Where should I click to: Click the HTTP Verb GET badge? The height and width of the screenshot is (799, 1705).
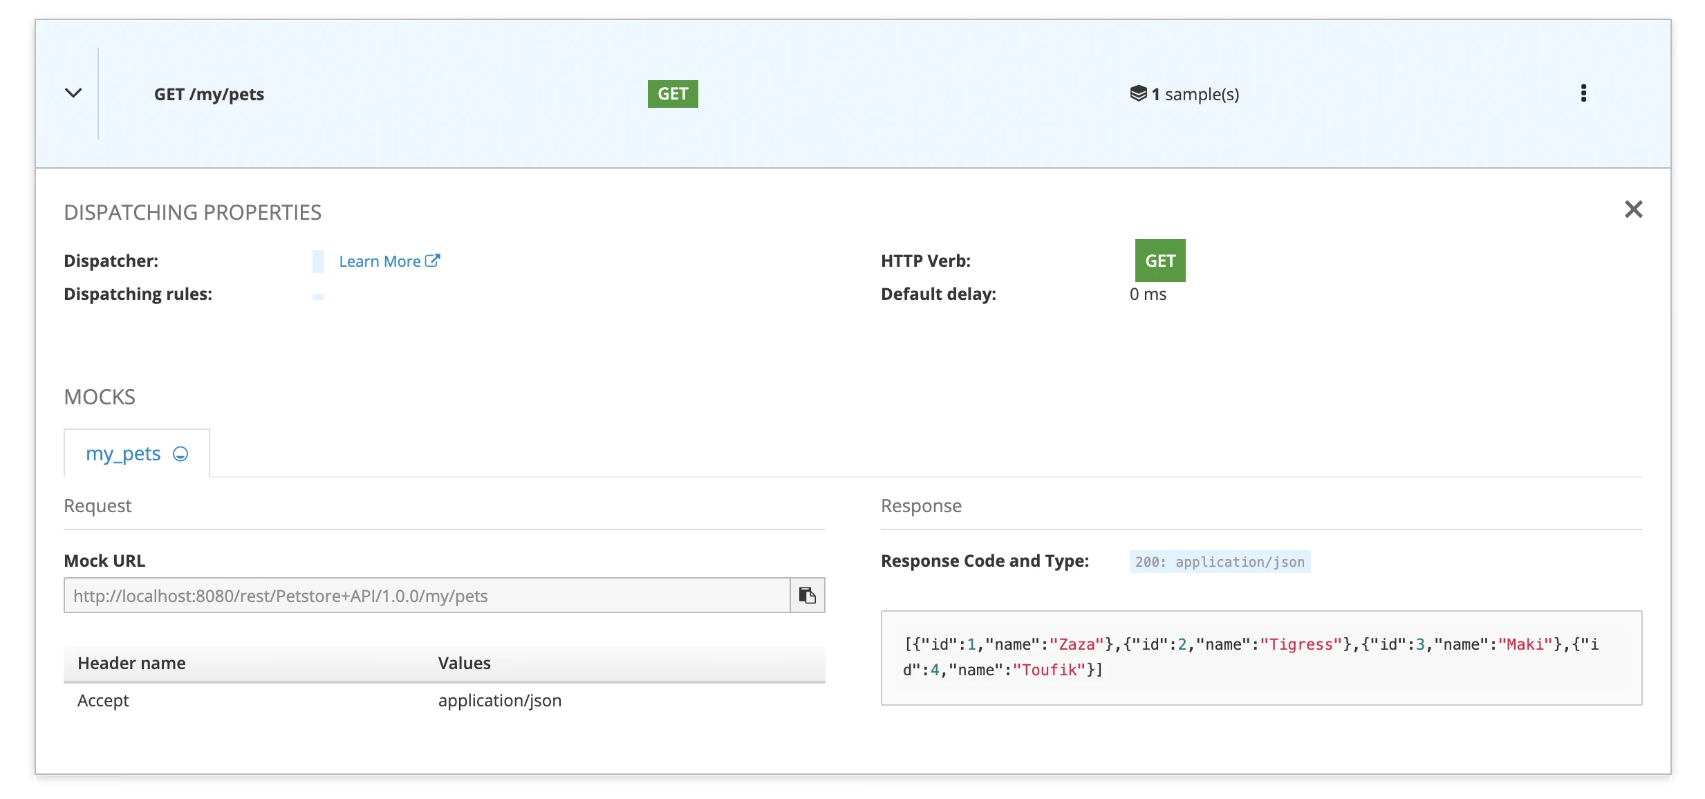click(1159, 261)
